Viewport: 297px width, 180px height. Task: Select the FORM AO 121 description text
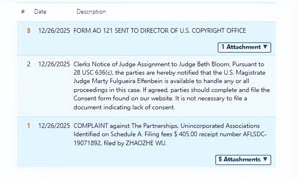pyautogui.click(x=159, y=30)
